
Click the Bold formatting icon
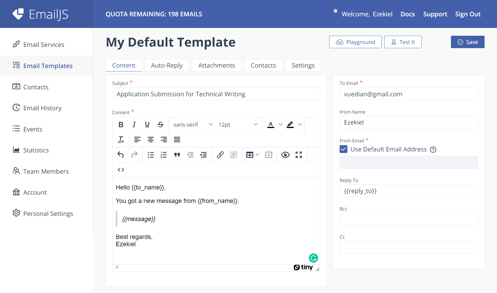tap(121, 124)
